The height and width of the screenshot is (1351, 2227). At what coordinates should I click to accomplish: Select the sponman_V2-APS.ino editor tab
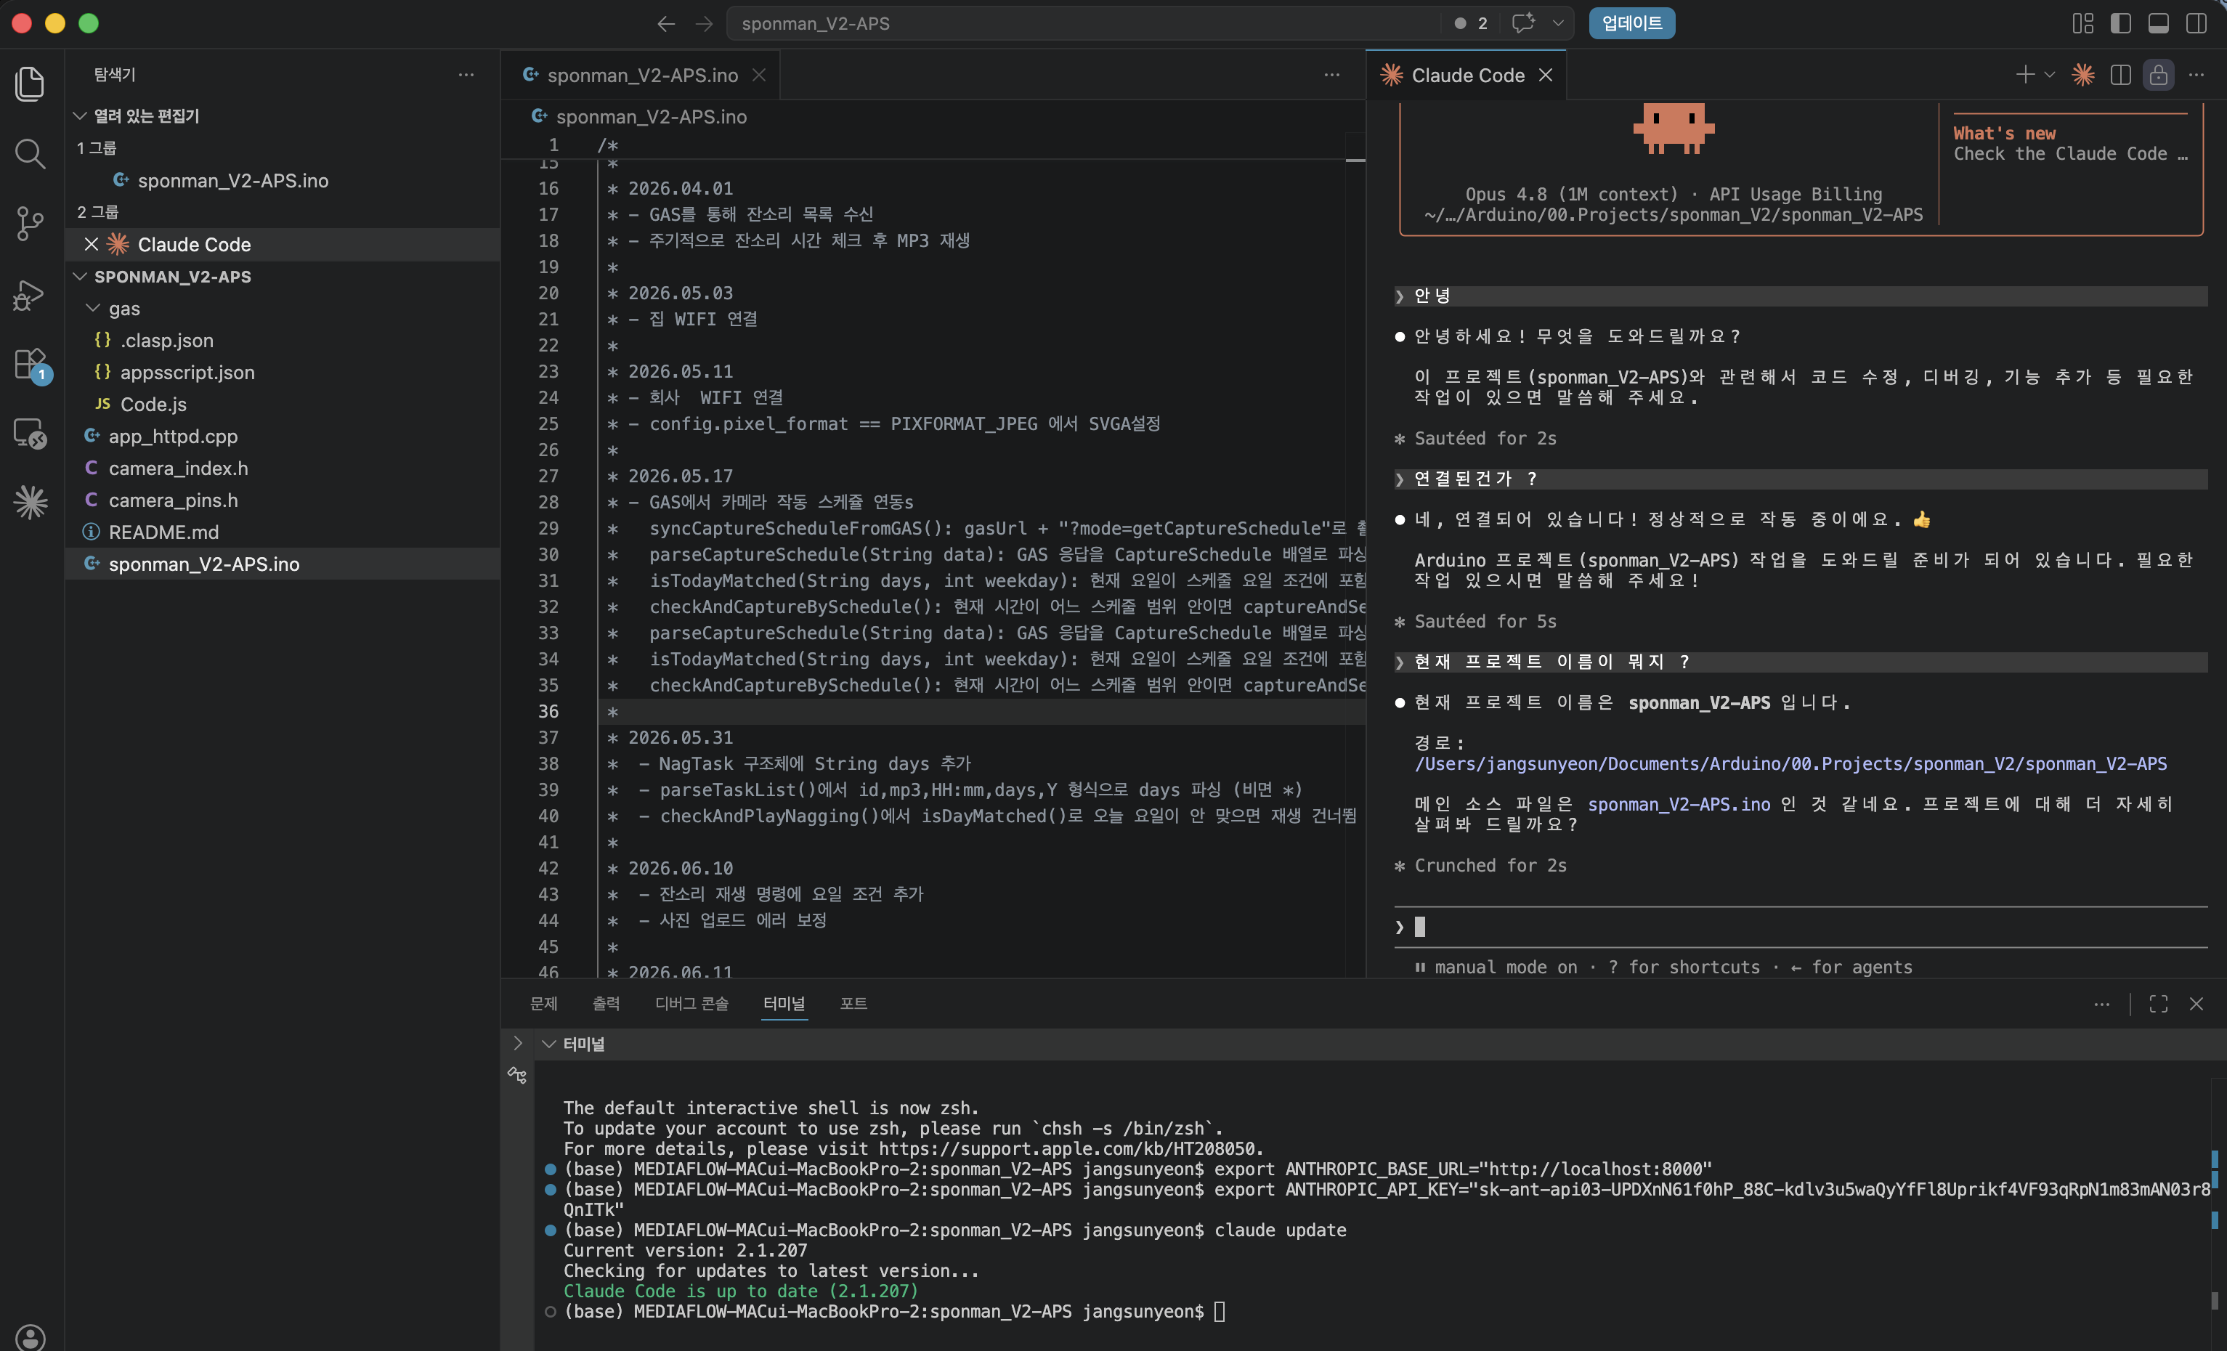point(641,75)
